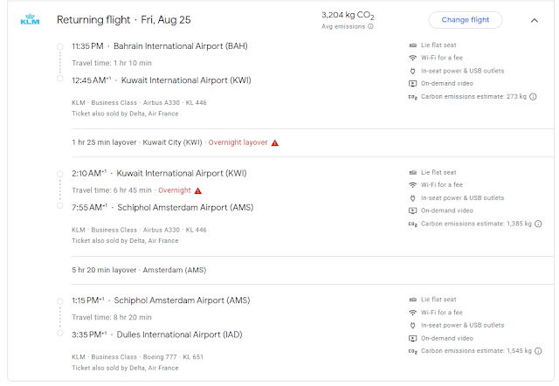Click Wi-Fi icon in the Bahrain departure segment
Screen dimensions: 559x386
click(413, 57)
